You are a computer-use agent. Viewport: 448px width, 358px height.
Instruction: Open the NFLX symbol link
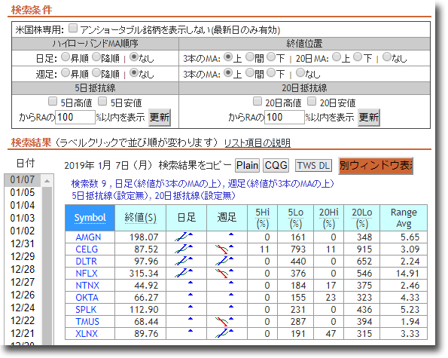click(87, 274)
